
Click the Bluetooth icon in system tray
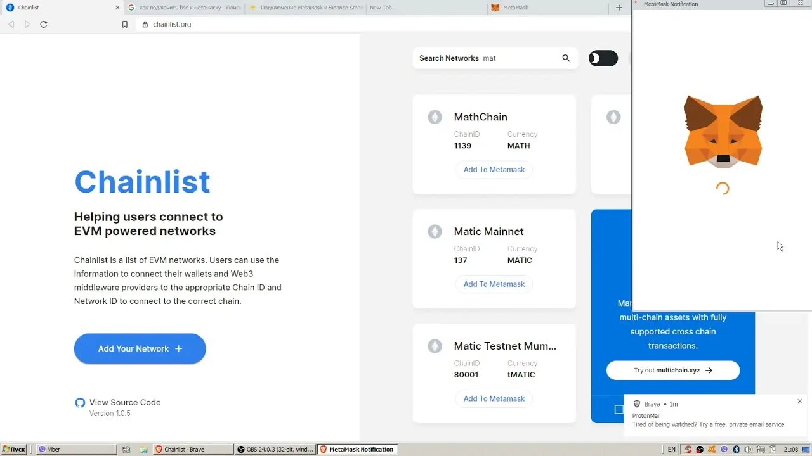(737, 450)
